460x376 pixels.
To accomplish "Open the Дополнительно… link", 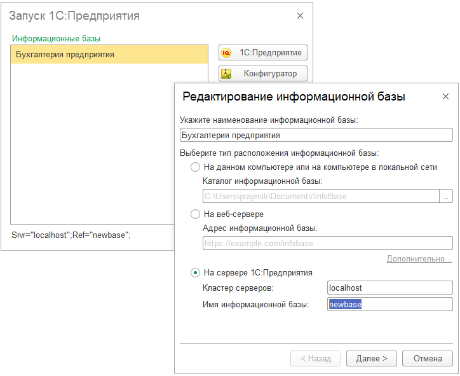I will click(x=419, y=258).
